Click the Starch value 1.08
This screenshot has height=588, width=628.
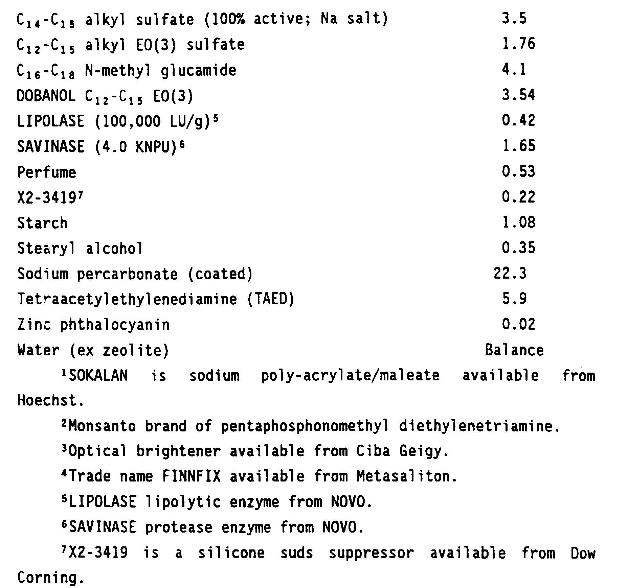click(x=518, y=222)
